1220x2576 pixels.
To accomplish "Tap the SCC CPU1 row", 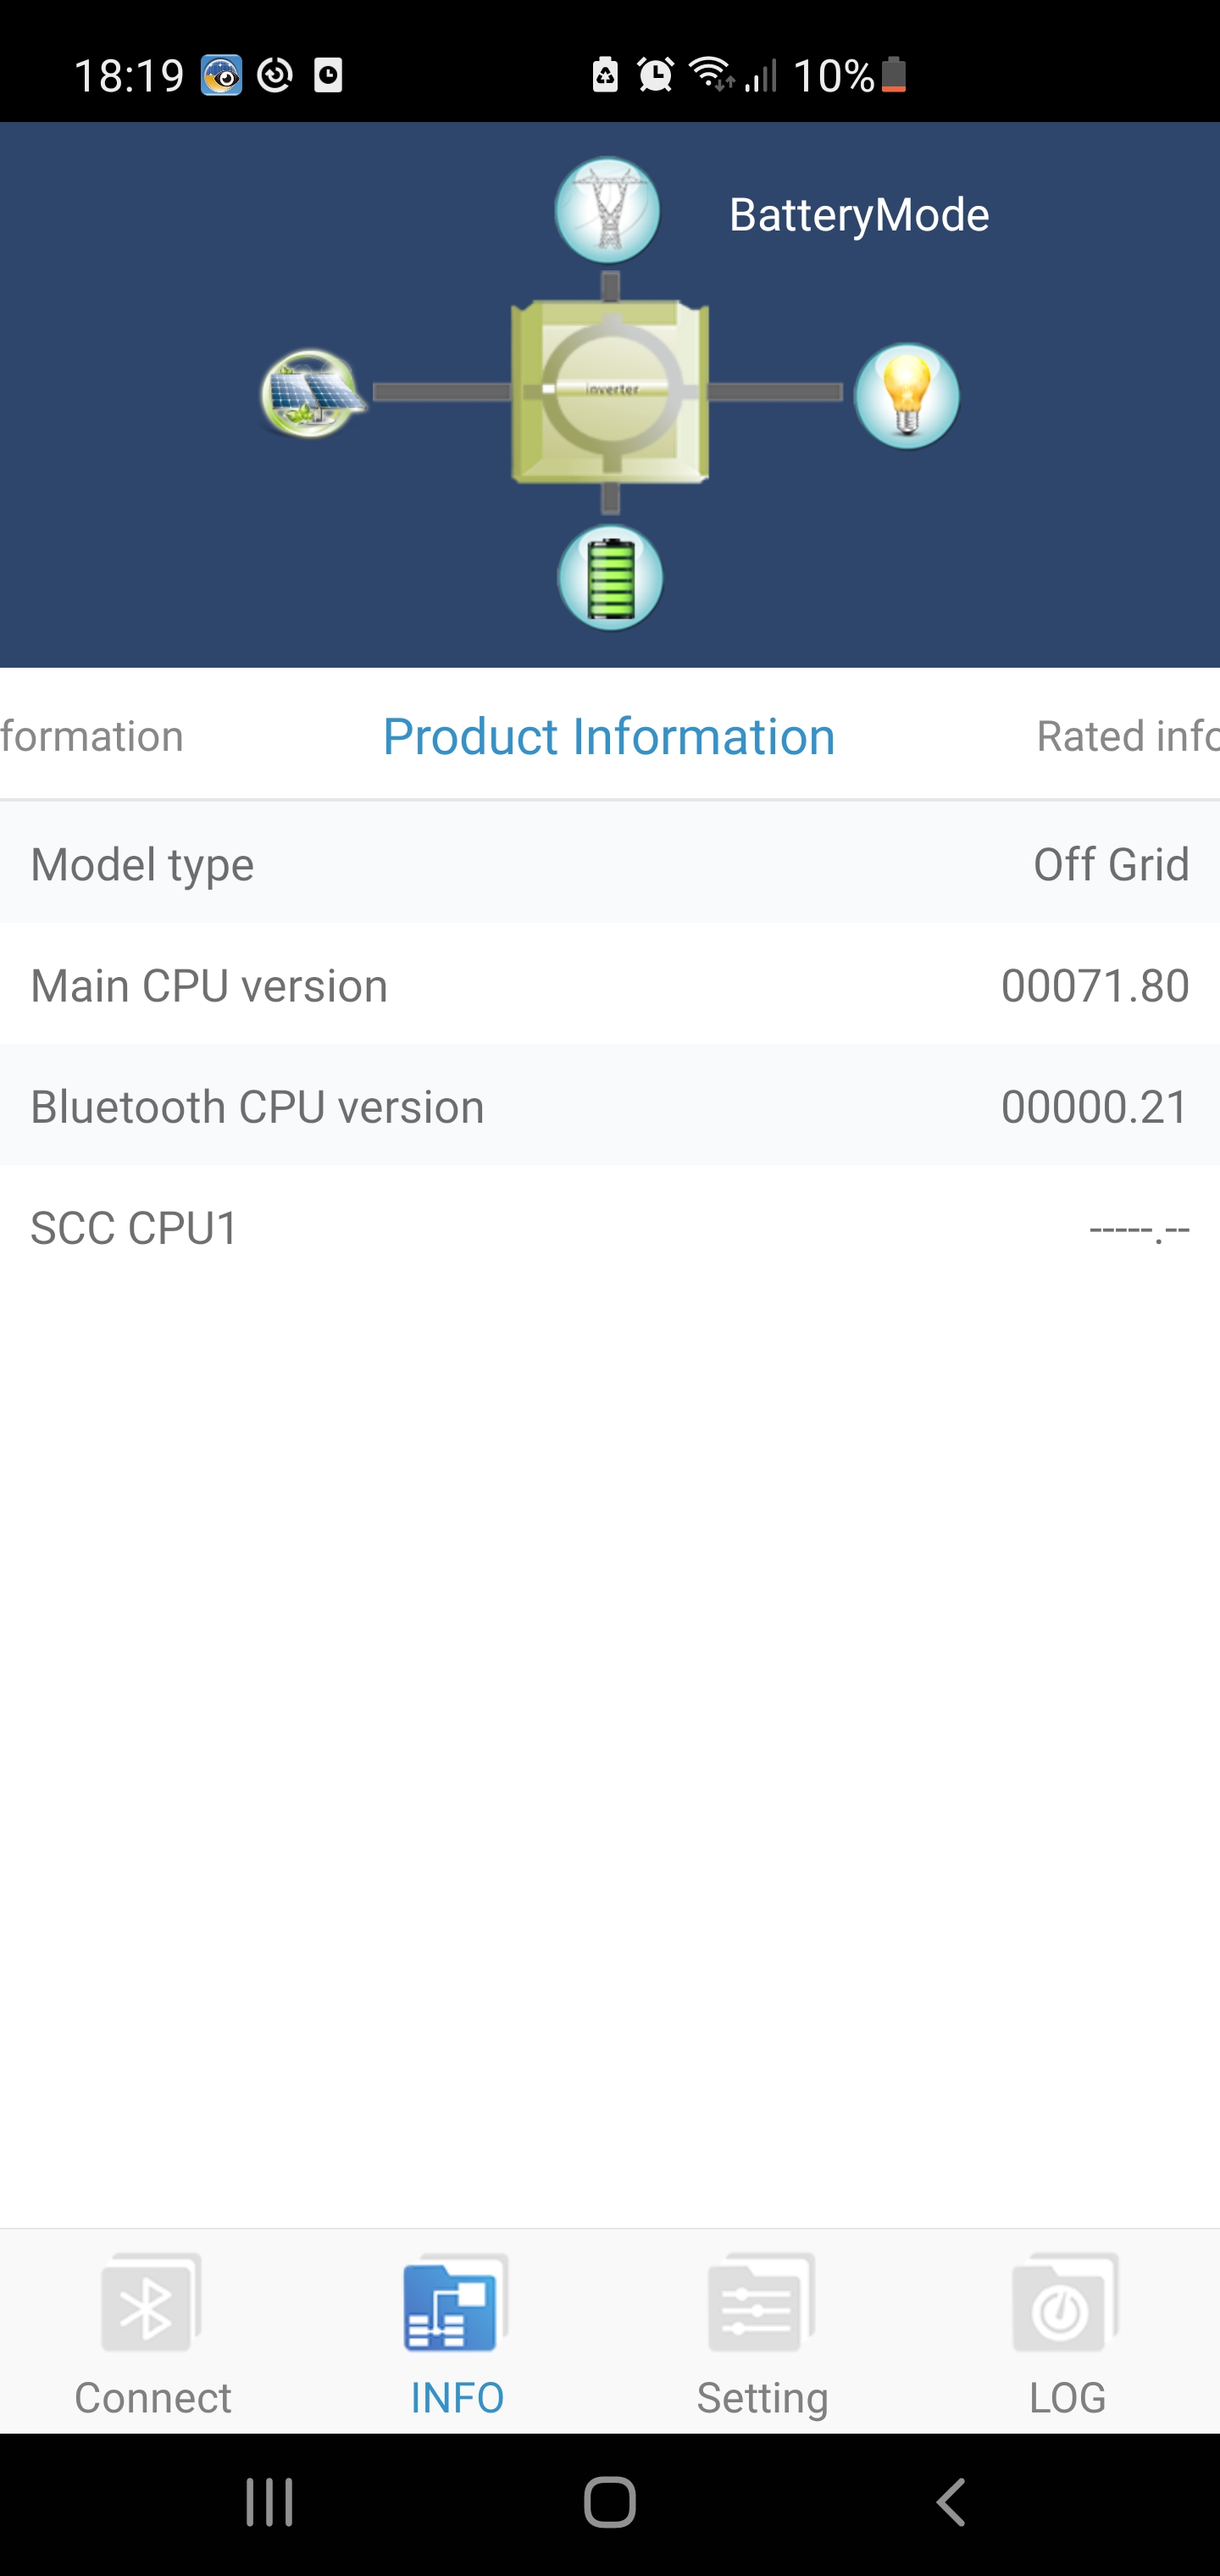I will (610, 1228).
